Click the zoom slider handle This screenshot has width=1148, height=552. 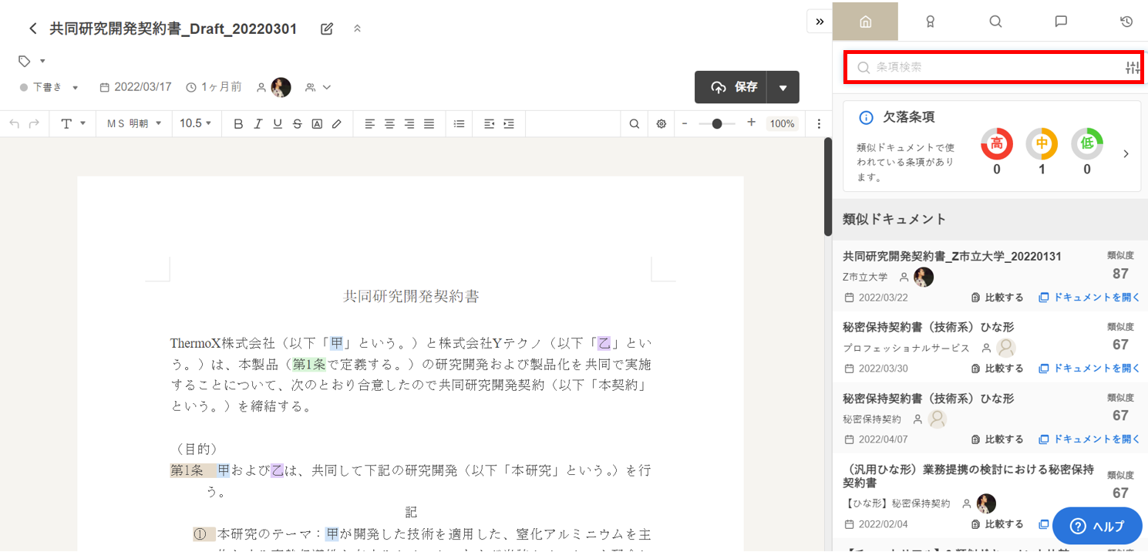coord(717,123)
